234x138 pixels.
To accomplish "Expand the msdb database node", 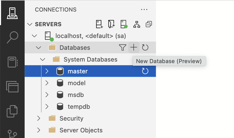I will tap(47, 95).
